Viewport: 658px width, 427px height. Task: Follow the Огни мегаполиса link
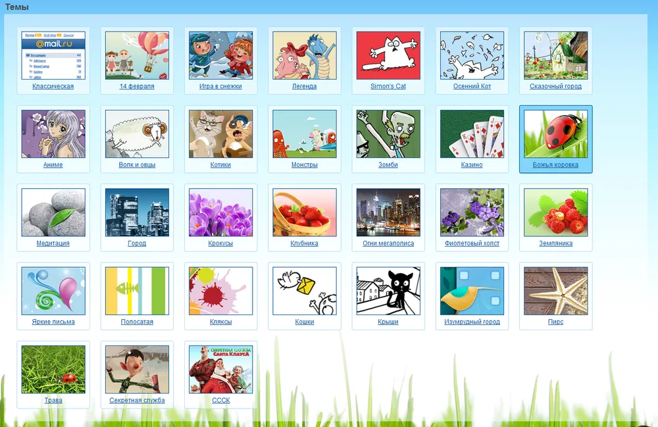tap(388, 243)
